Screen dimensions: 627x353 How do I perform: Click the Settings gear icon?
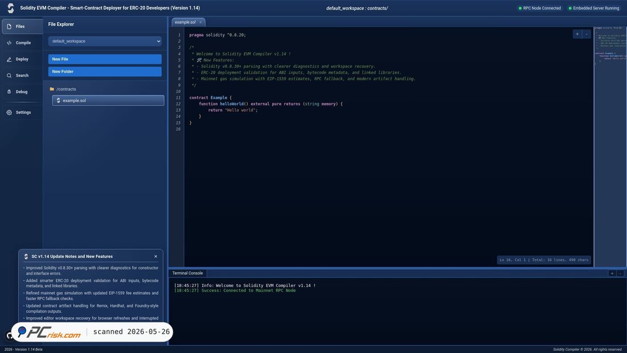point(9,112)
